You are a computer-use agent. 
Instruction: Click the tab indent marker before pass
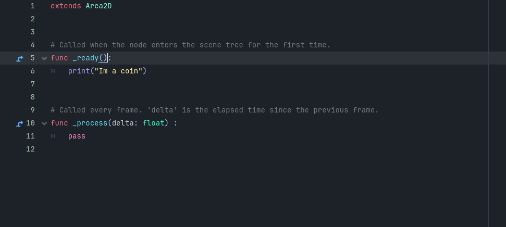pyautogui.click(x=53, y=136)
